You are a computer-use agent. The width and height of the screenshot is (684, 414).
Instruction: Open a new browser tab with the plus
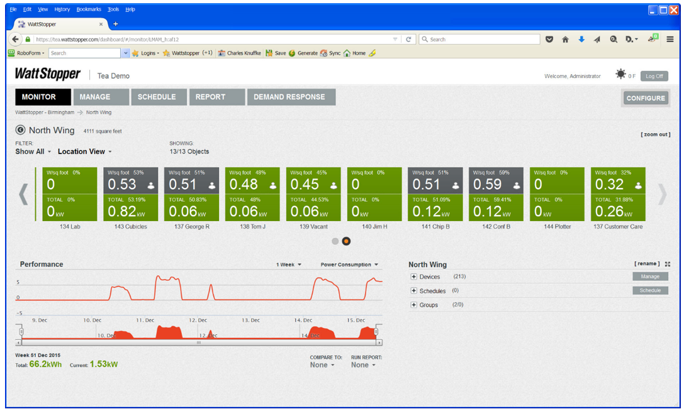(116, 24)
